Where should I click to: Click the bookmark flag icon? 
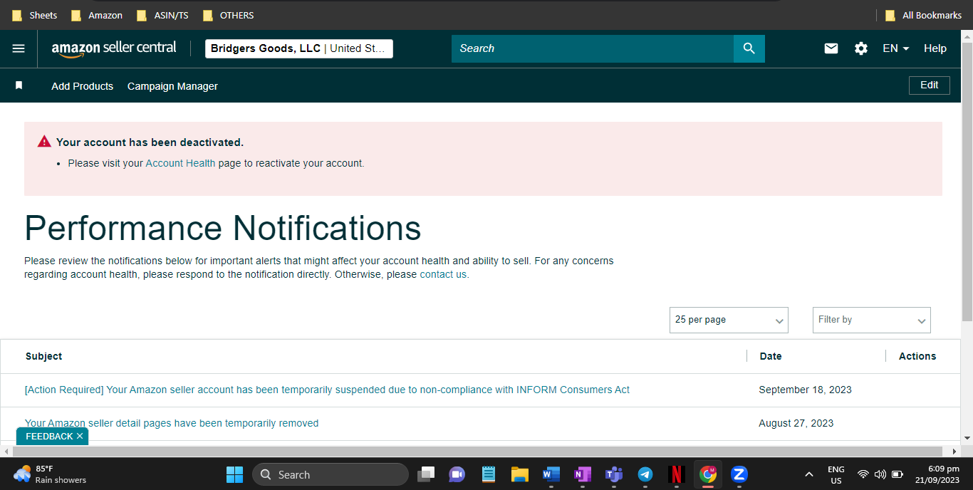coord(19,85)
